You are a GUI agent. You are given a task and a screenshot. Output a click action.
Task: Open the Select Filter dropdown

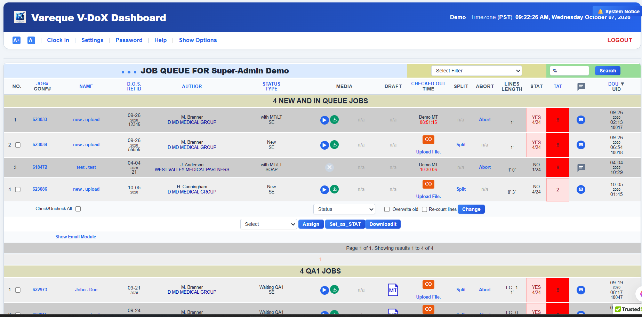(x=476, y=71)
